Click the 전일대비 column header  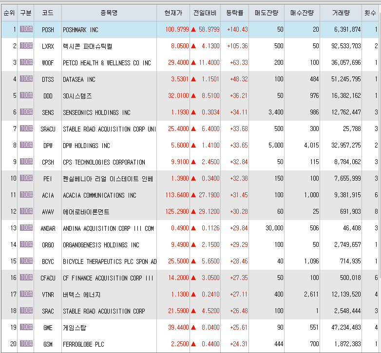pyautogui.click(x=205, y=13)
